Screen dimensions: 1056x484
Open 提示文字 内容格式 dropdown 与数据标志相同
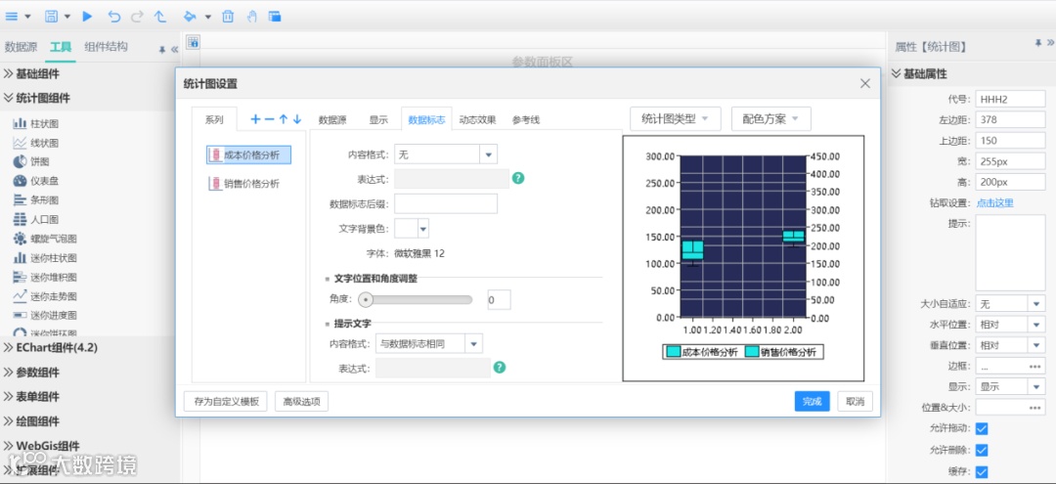pyautogui.click(x=429, y=343)
